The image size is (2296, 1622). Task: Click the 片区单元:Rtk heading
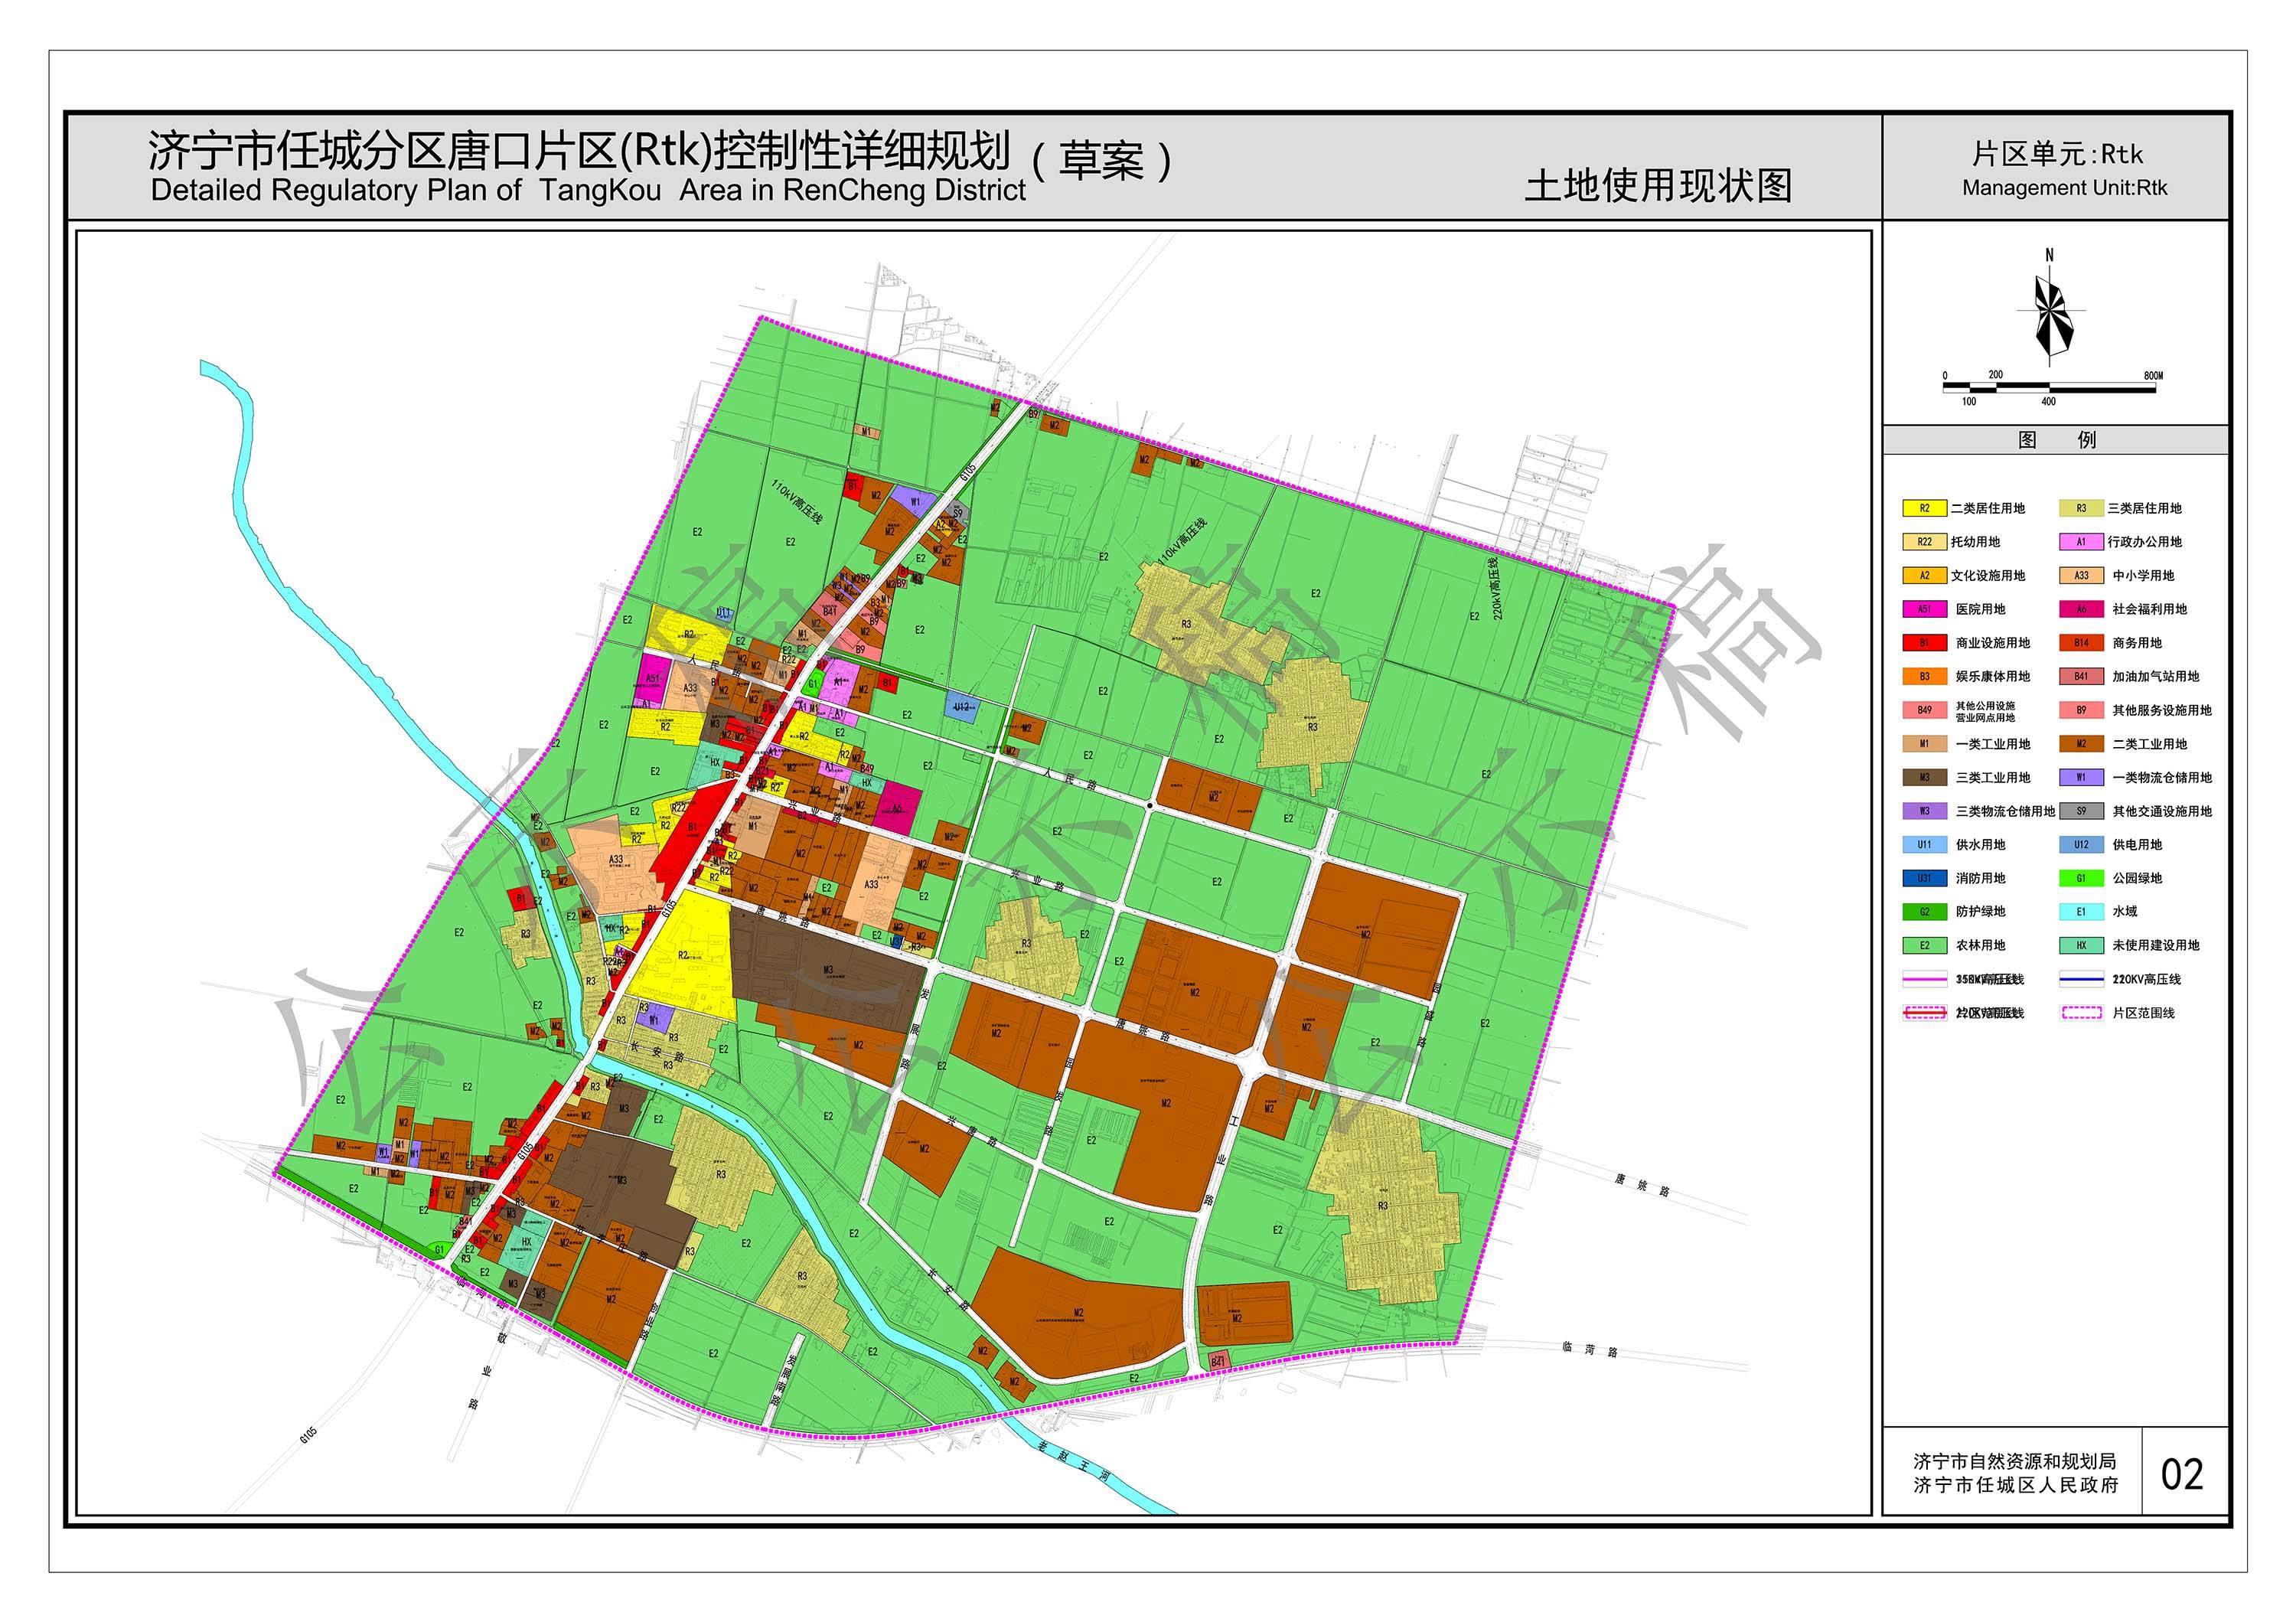(x=2057, y=154)
